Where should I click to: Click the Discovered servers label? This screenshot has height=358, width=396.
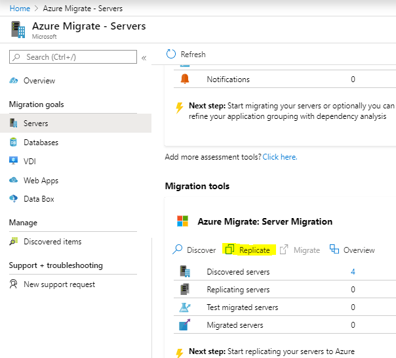click(238, 272)
